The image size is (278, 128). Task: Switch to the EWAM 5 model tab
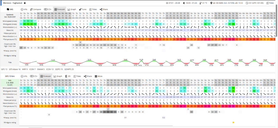(41, 69)
